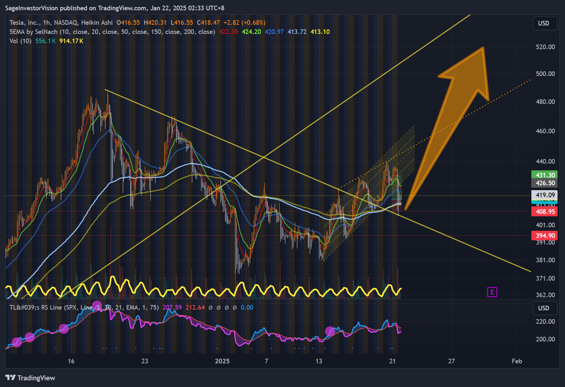This screenshot has height=387, width=565.
Task: Click the 207.59 RS Line value
Action: tap(172, 307)
